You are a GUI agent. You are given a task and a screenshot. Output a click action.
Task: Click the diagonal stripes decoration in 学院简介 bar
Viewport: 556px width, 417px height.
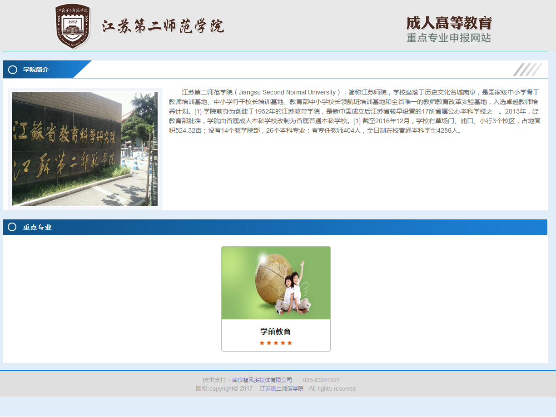528,69
